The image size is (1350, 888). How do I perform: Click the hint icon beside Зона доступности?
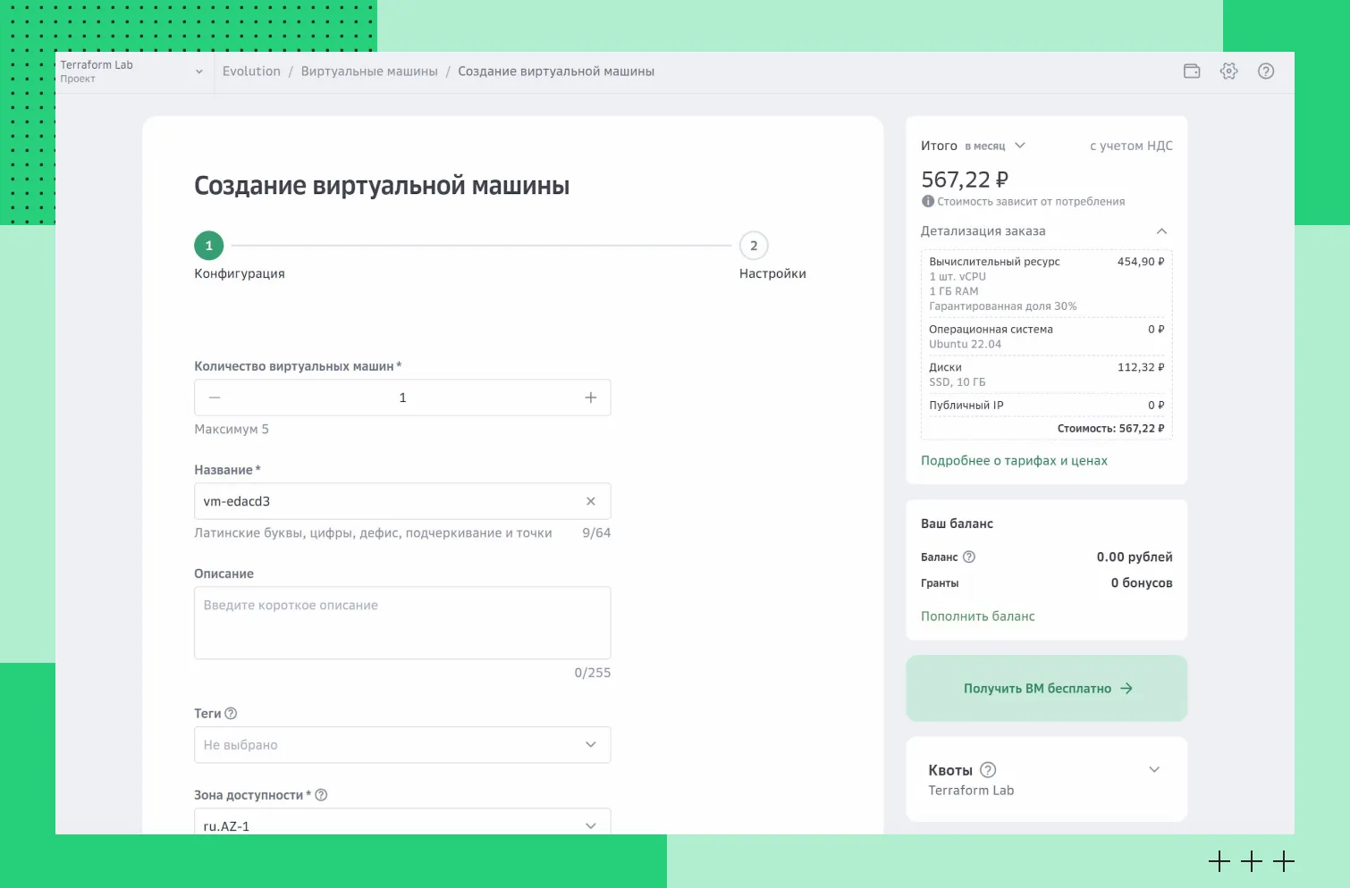[x=322, y=794]
